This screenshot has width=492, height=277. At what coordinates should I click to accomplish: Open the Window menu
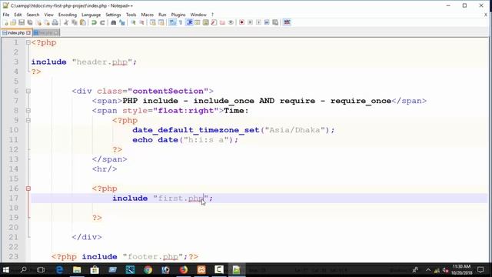tap(198, 15)
